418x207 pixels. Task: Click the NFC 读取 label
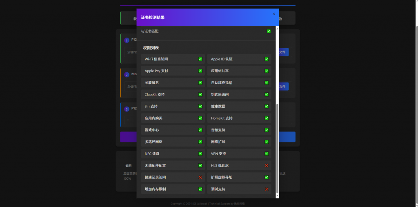point(152,154)
